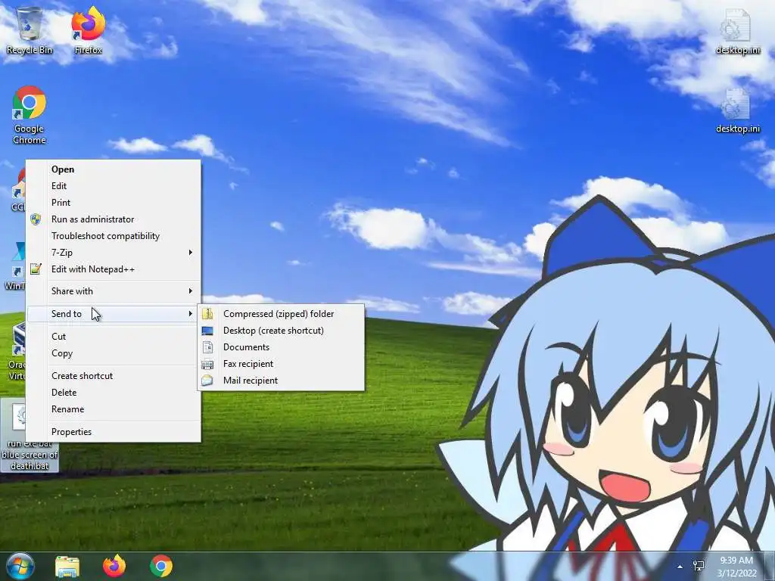Send to Documents
Image resolution: width=775 pixels, height=581 pixels.
tap(281, 347)
